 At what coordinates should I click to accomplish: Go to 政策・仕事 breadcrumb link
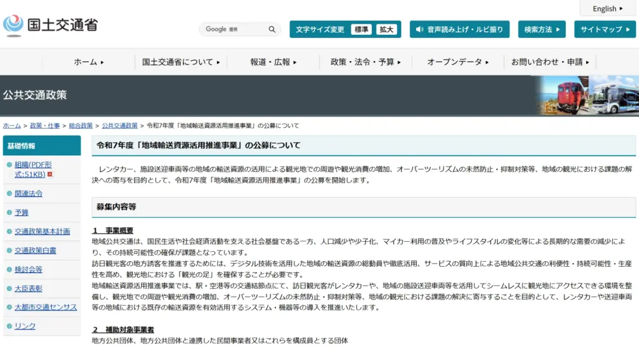[x=45, y=126]
